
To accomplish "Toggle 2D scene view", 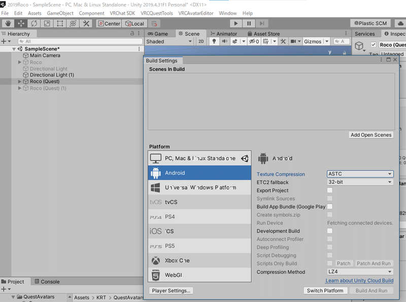I will [x=201, y=42].
